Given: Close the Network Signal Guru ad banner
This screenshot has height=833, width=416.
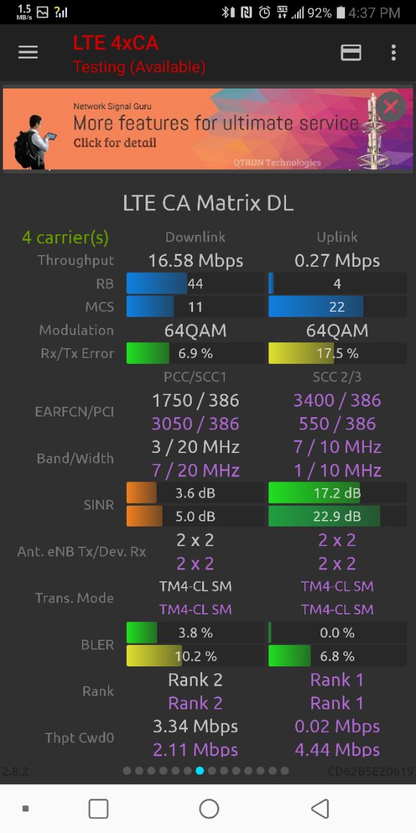Looking at the screenshot, I should click(x=391, y=107).
